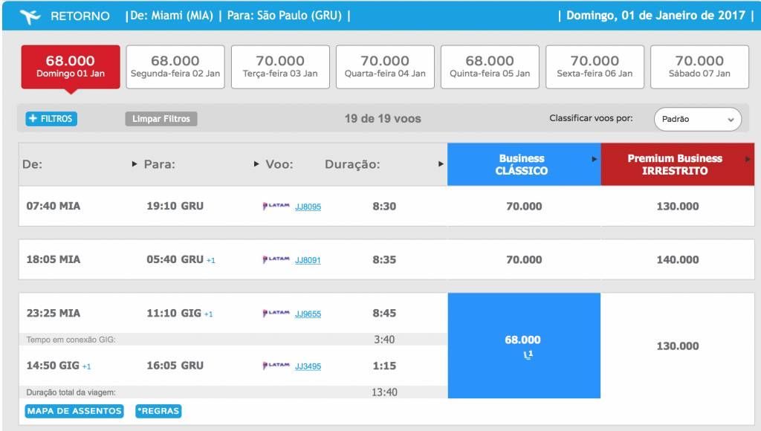Click the 13:40 total duration value
Screen dimensions: 761x431
coord(384,392)
